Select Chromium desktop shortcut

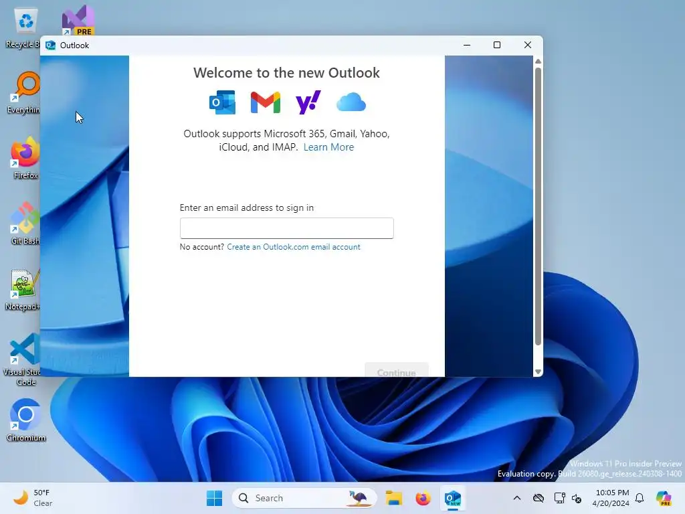point(26,420)
